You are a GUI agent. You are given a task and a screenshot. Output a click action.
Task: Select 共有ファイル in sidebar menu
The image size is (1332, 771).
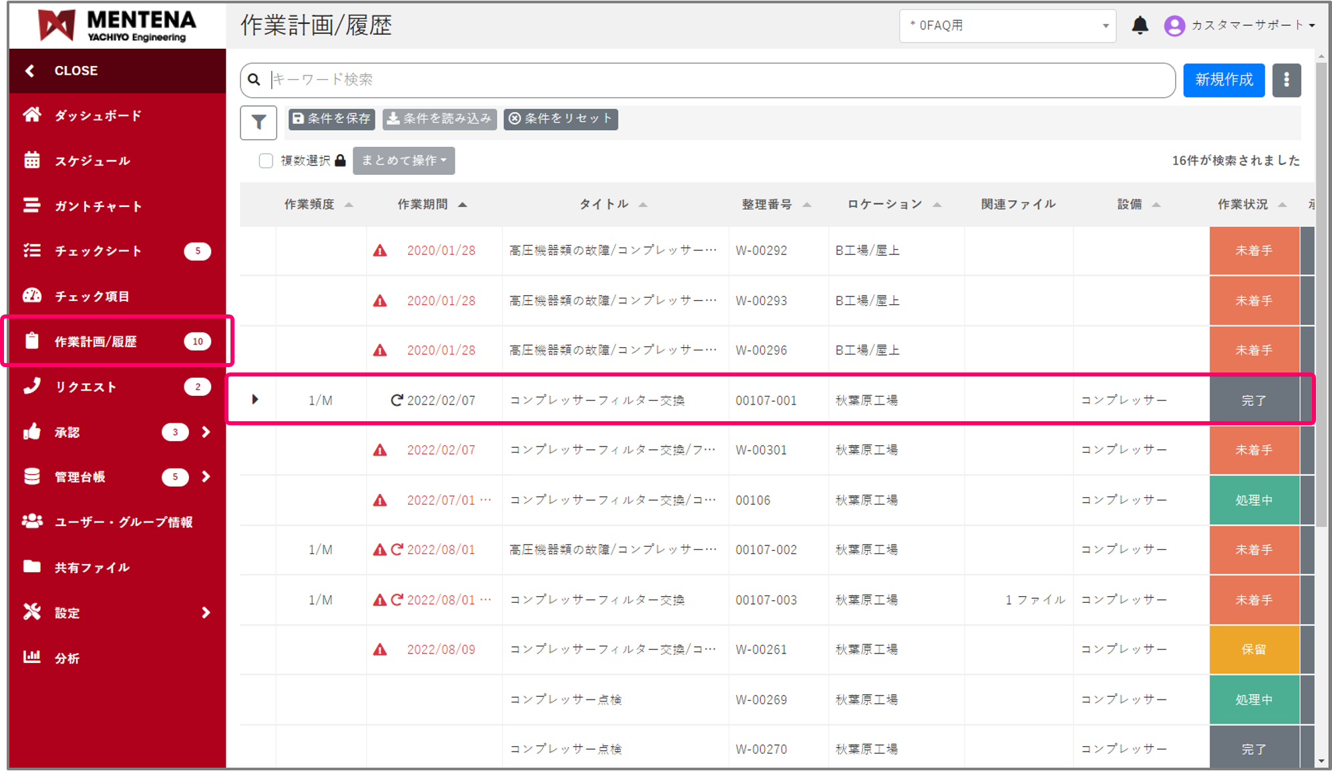tap(92, 567)
